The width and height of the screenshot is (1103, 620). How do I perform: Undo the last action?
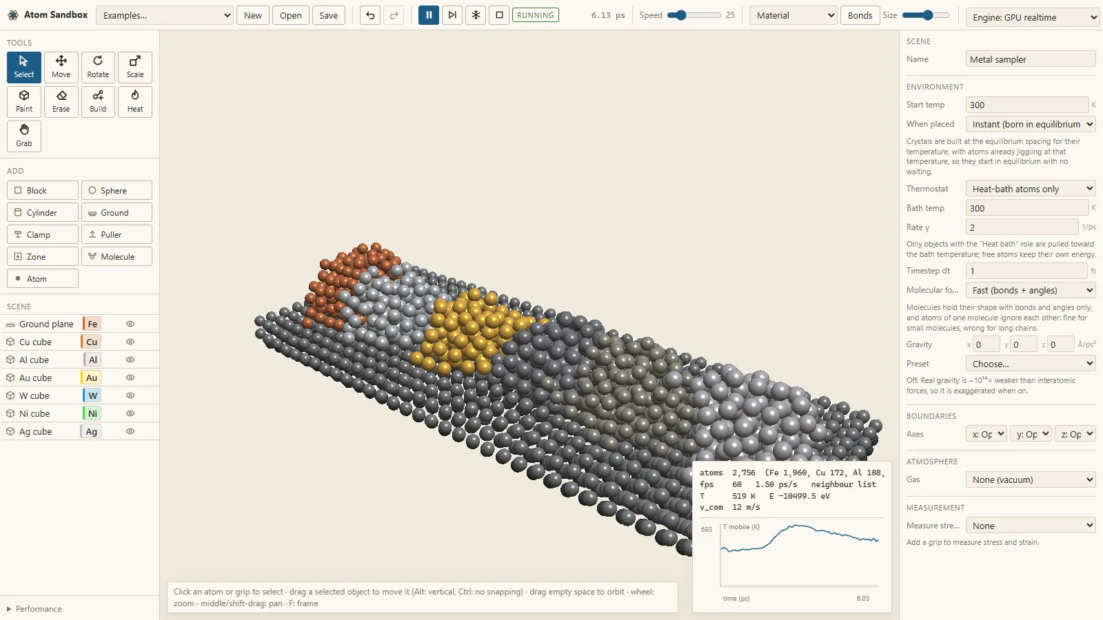click(370, 15)
